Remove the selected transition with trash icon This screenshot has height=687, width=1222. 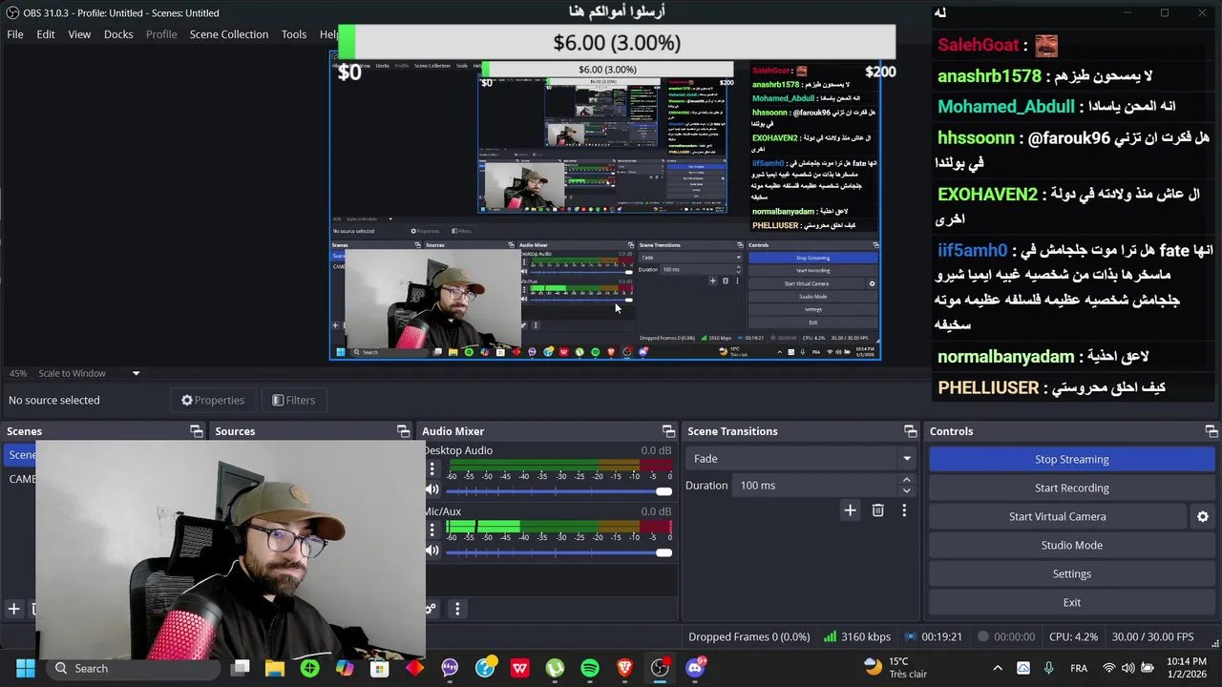tap(877, 510)
